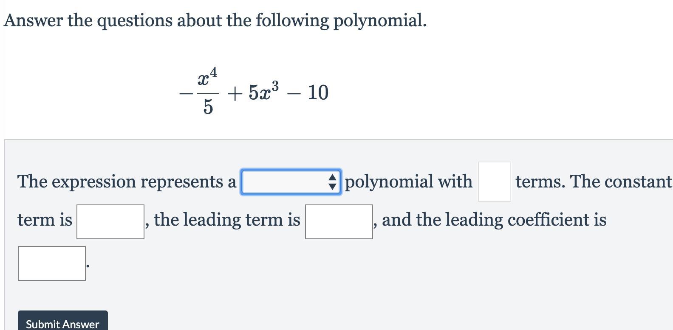This screenshot has width=673, height=330.
Task: Click the "the leading term is" label
Action: (227, 220)
